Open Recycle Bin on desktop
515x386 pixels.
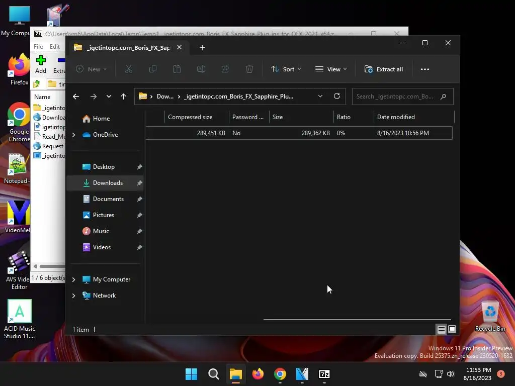[x=490, y=317]
